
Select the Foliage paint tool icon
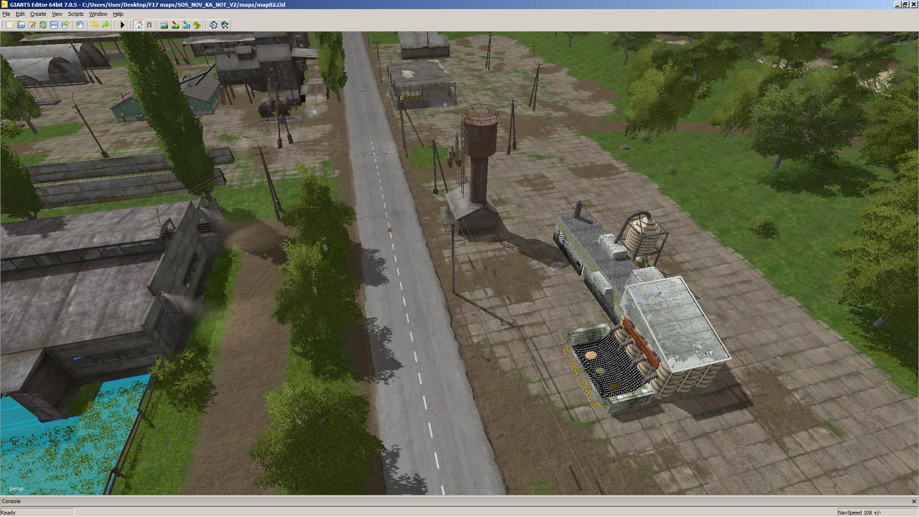[197, 25]
